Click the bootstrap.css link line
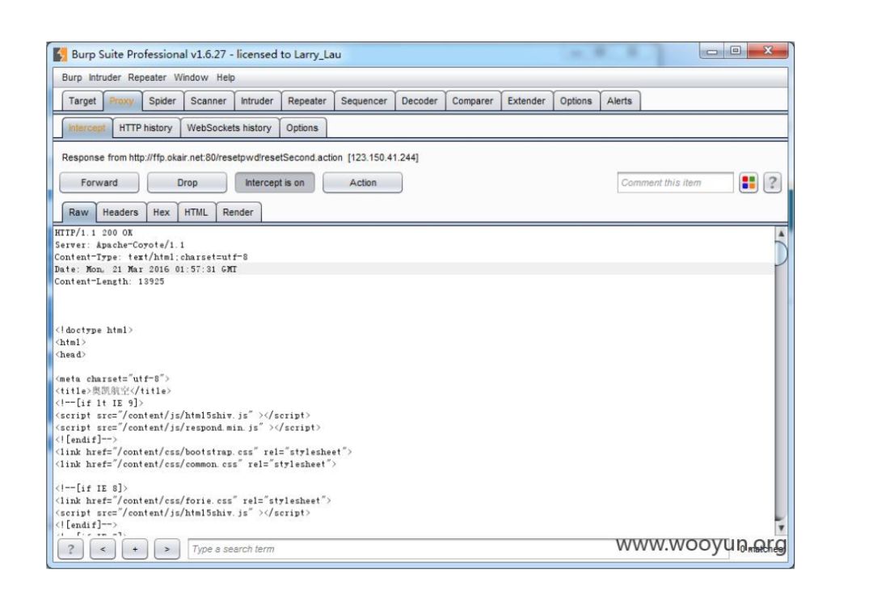 (204, 452)
